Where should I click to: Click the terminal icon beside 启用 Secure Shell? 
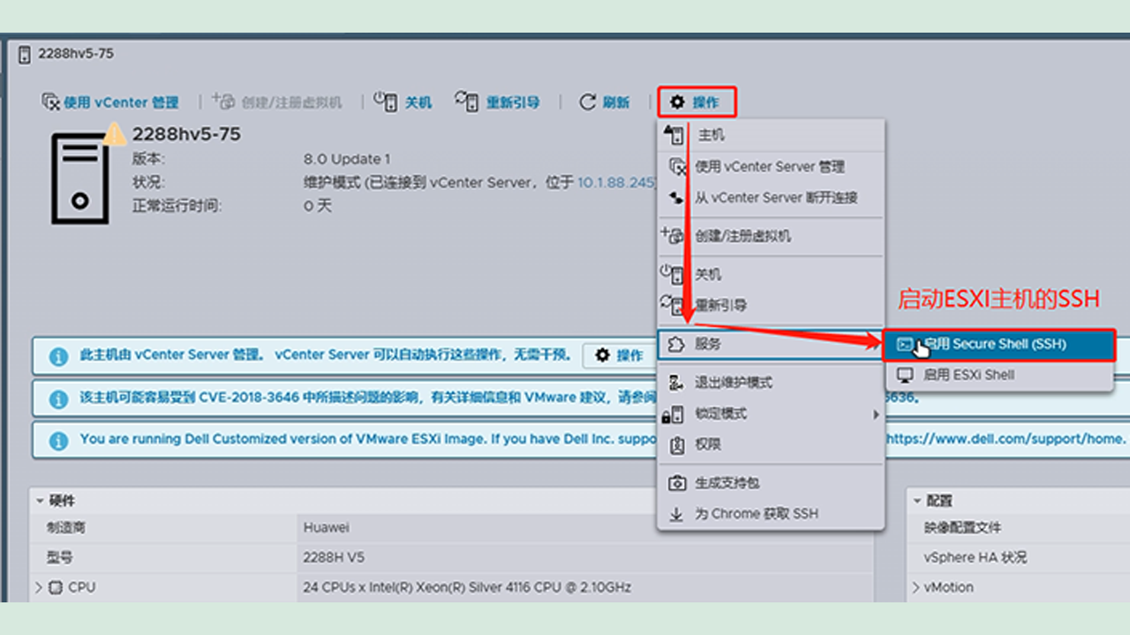904,344
